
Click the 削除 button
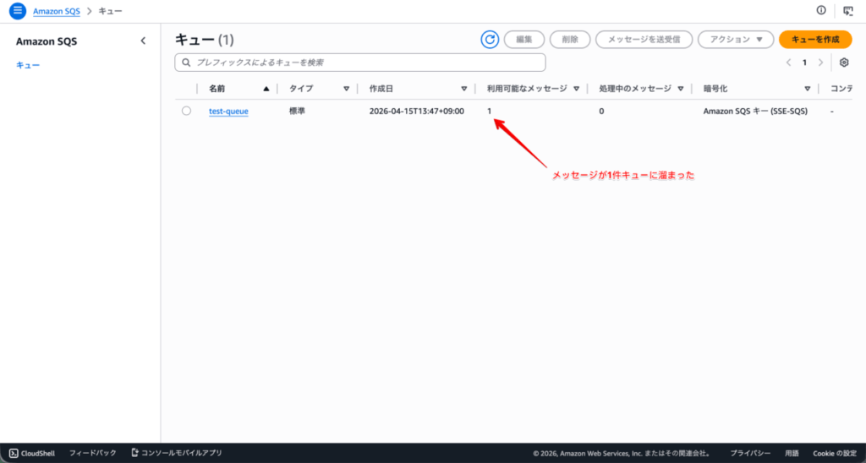tap(570, 40)
